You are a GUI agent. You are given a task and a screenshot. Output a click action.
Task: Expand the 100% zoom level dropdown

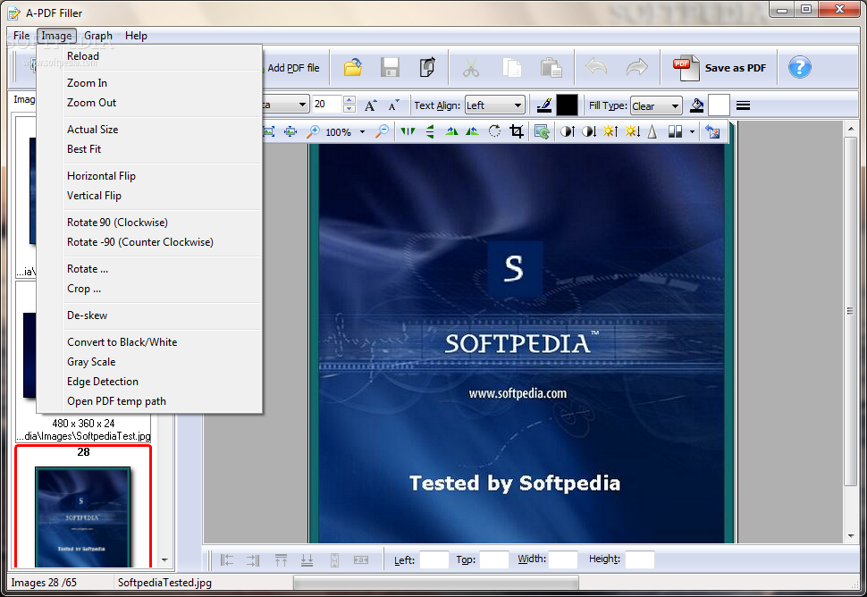pos(362,132)
